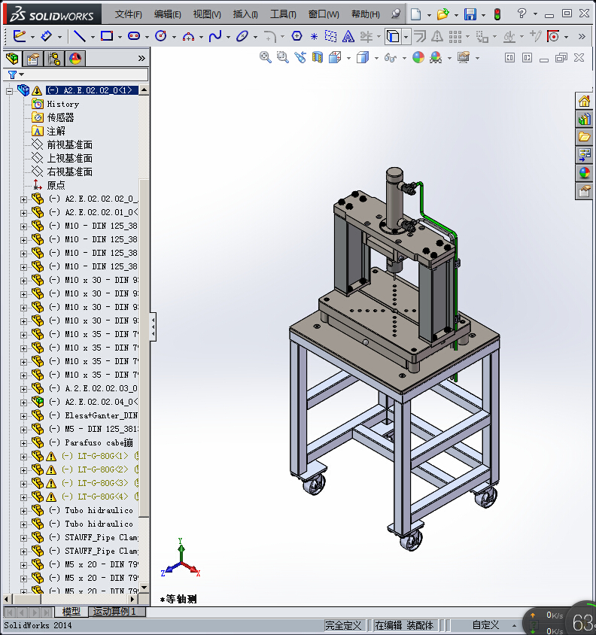Switch to the 运动算例1 tab
Viewport: 596px width, 635px height.
click(114, 612)
